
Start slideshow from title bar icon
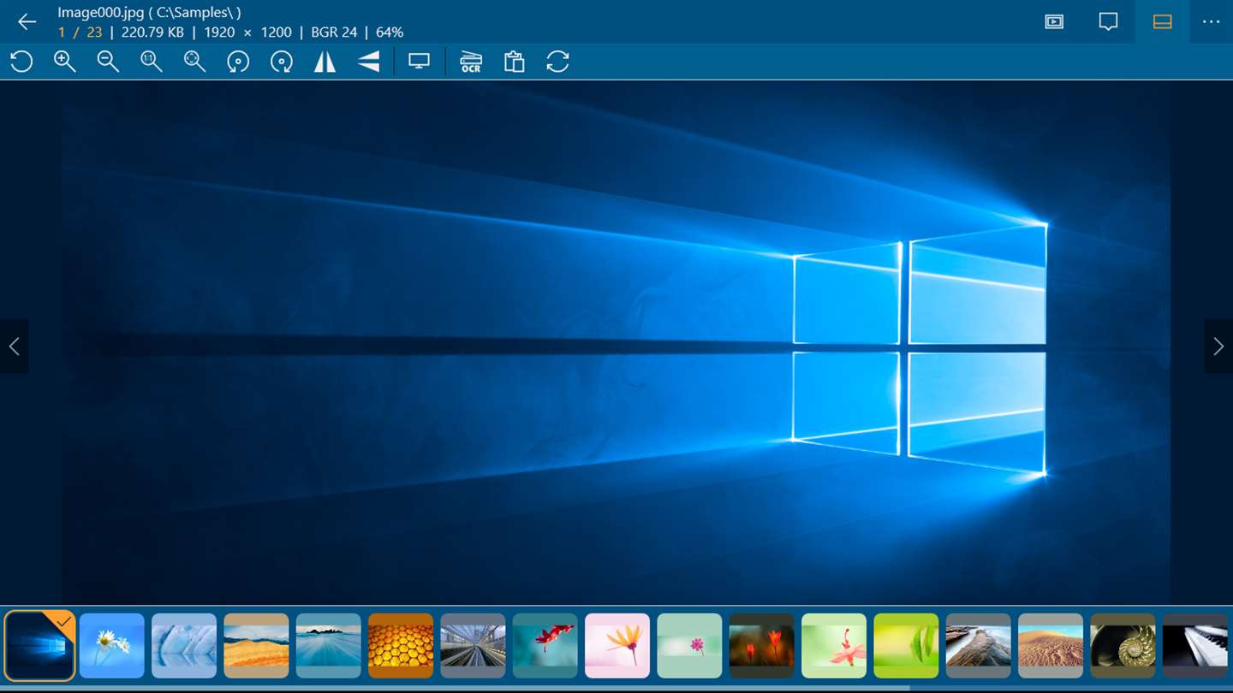pos(1054,22)
